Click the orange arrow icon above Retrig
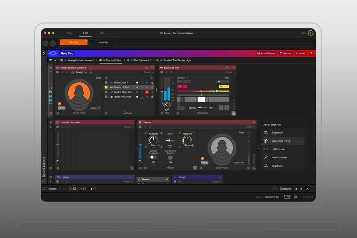Viewport: 357px width, 238px height. click(x=59, y=104)
